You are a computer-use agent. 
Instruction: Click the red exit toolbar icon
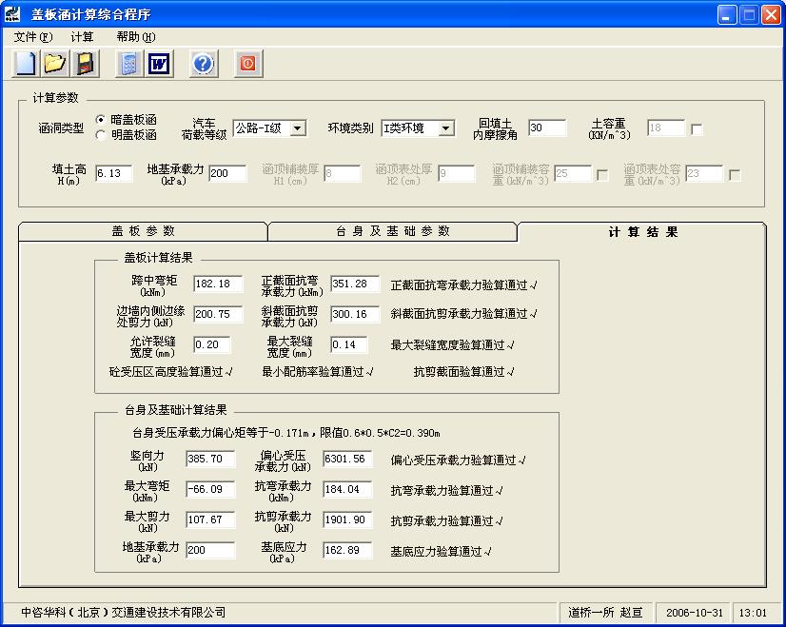(x=248, y=64)
